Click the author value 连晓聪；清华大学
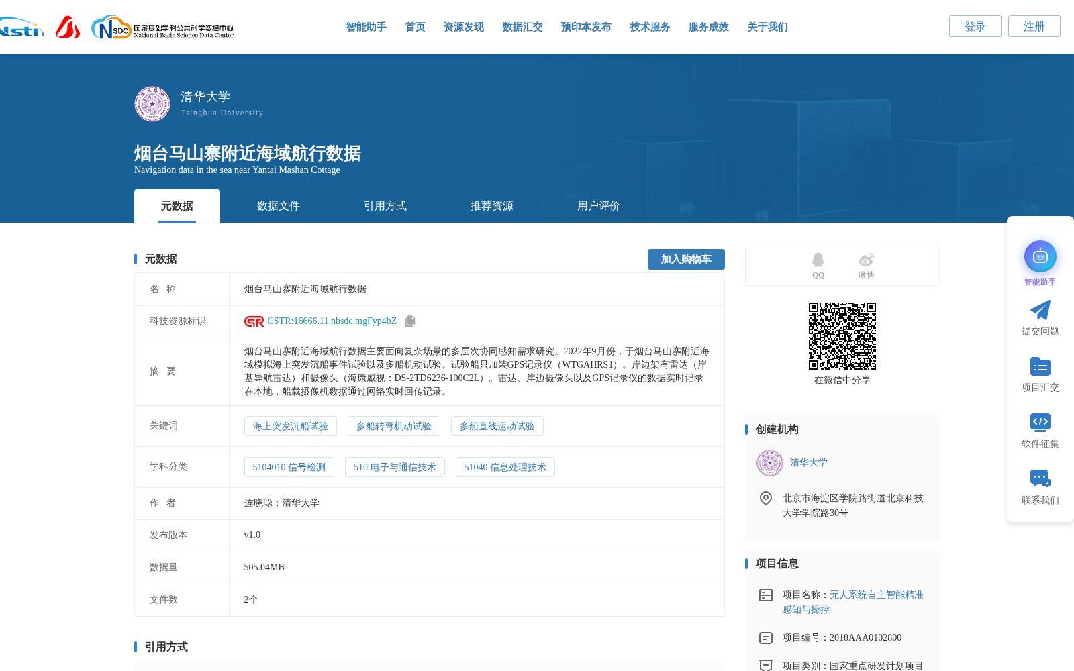 pyautogui.click(x=281, y=503)
